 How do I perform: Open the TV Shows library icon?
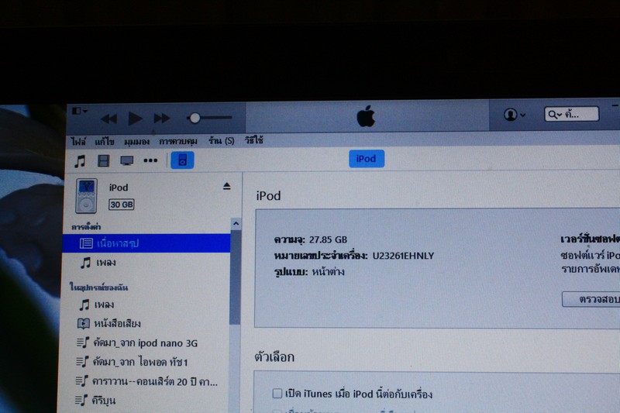coord(127,160)
